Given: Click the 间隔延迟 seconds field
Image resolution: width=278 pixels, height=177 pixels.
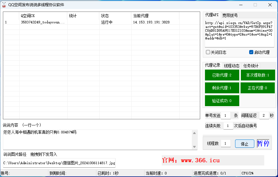Looking at the screenshot, I should coord(264,116).
